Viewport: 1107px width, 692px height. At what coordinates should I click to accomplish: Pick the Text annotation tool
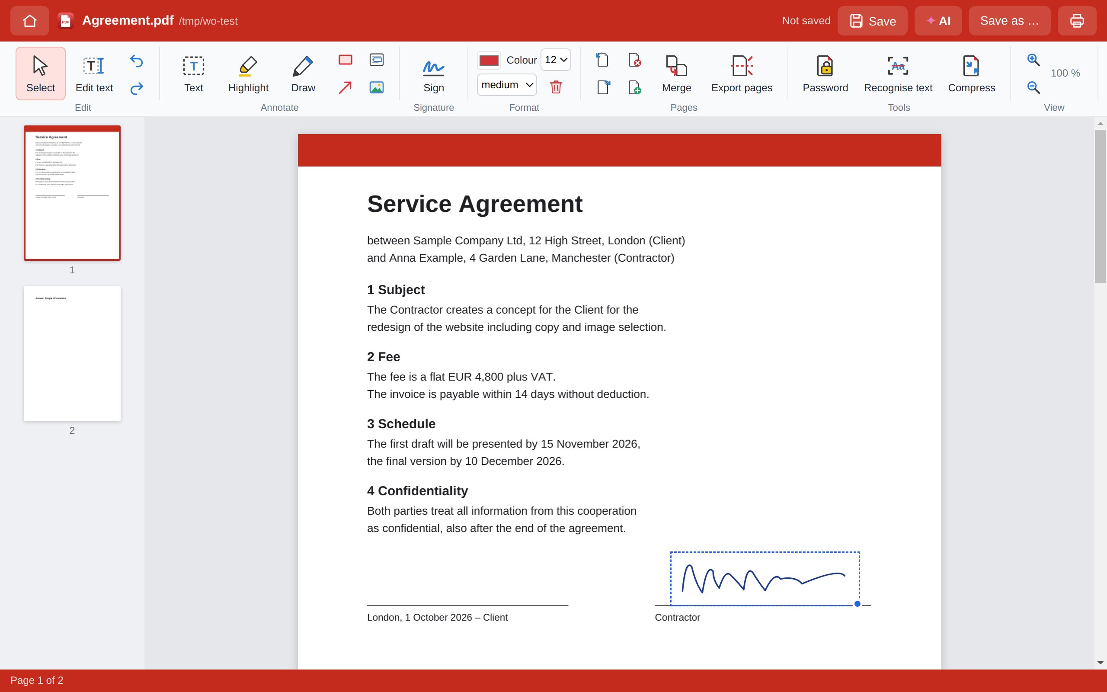[x=193, y=73]
